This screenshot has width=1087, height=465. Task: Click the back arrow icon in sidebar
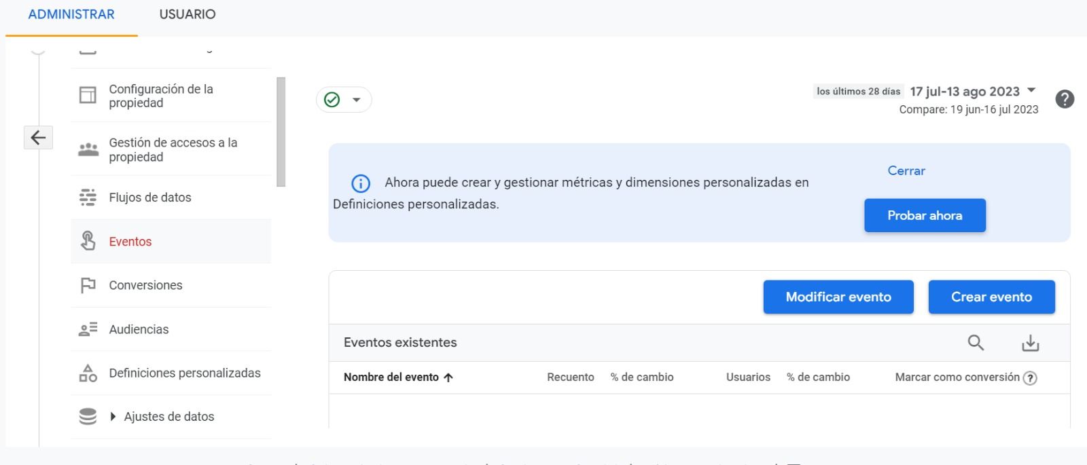point(38,138)
